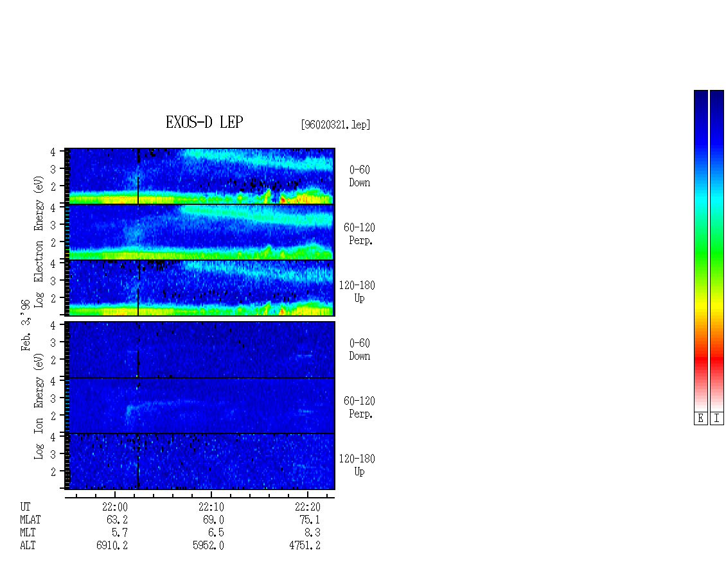Image resolution: width=726 pixels, height=562 pixels.
Task: Click the 60-120 Perp. label beside electron panel
Action: coord(359,234)
